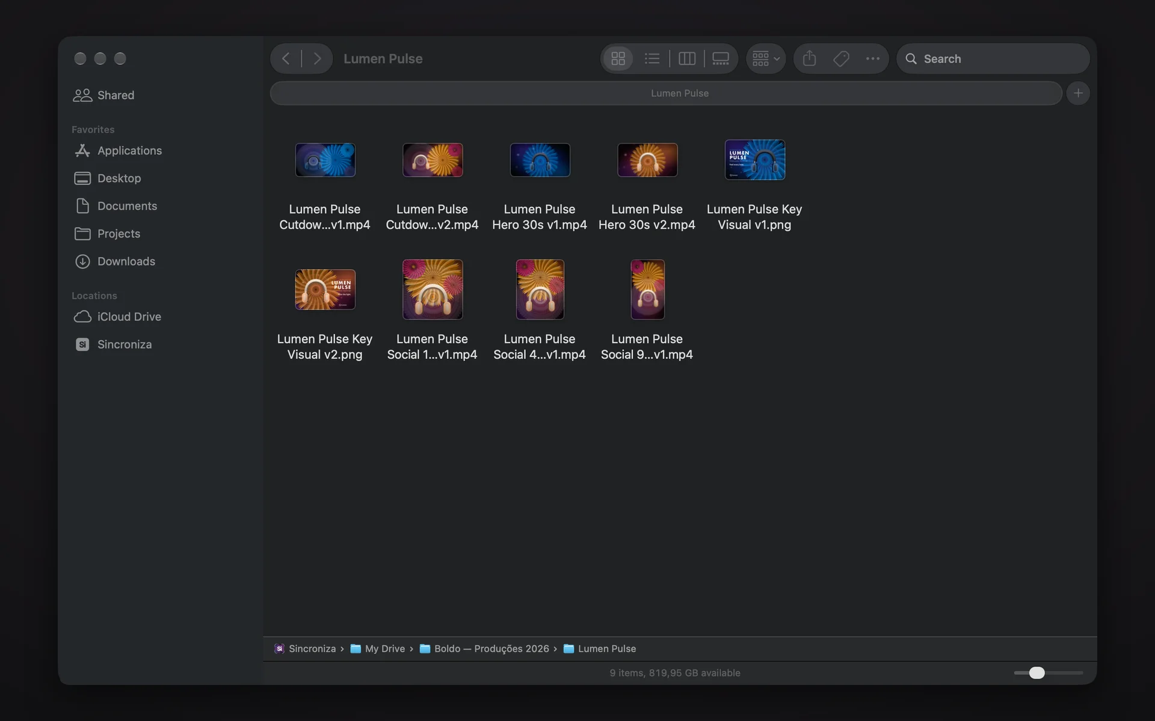Select Lumen Pulse Cutdown v1.mp4 thumbnail
This screenshot has width=1155, height=721.
click(325, 160)
